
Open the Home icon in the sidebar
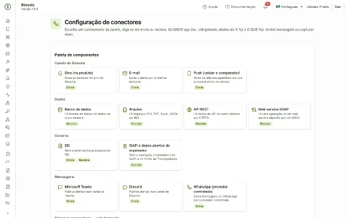(x=7, y=21)
